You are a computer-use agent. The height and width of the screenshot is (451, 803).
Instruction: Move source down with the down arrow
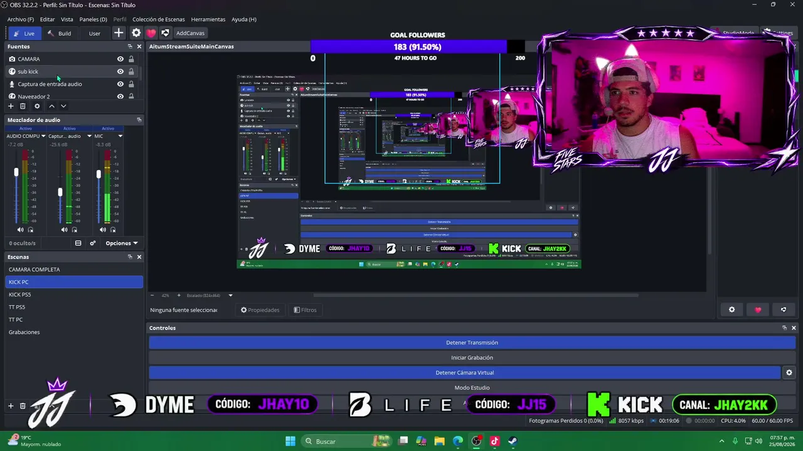pos(63,106)
